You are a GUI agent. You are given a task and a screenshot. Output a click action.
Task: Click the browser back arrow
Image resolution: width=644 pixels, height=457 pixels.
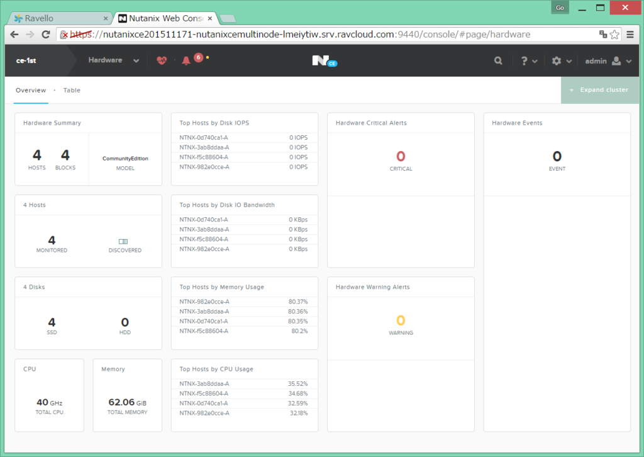point(14,35)
